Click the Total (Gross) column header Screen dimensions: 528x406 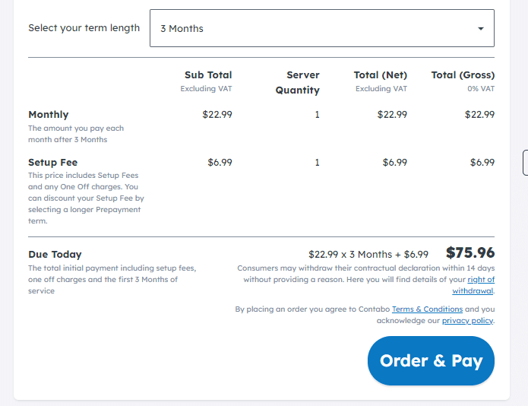pos(463,75)
